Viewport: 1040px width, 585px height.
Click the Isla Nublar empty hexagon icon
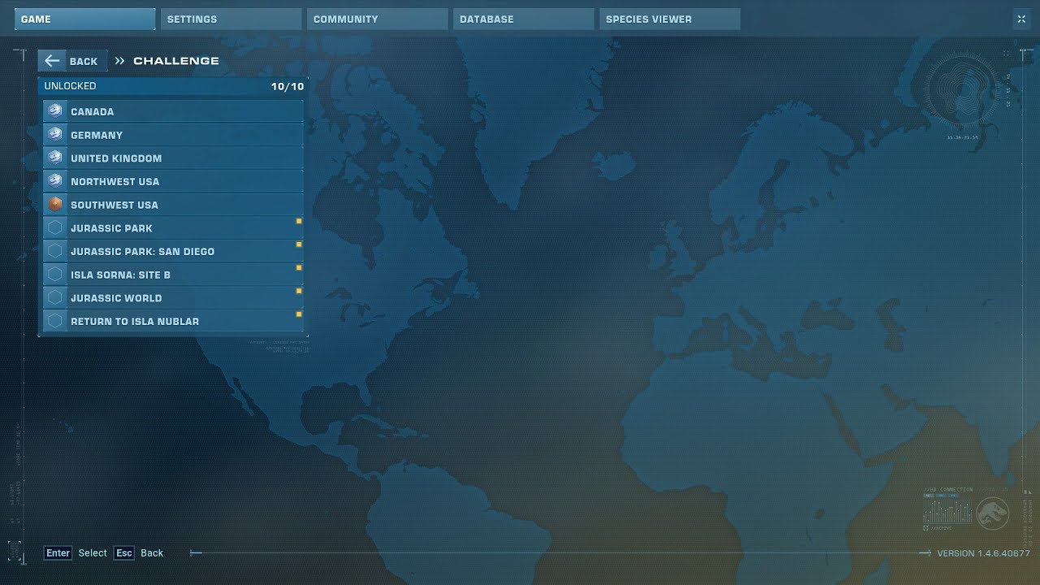[55, 321]
